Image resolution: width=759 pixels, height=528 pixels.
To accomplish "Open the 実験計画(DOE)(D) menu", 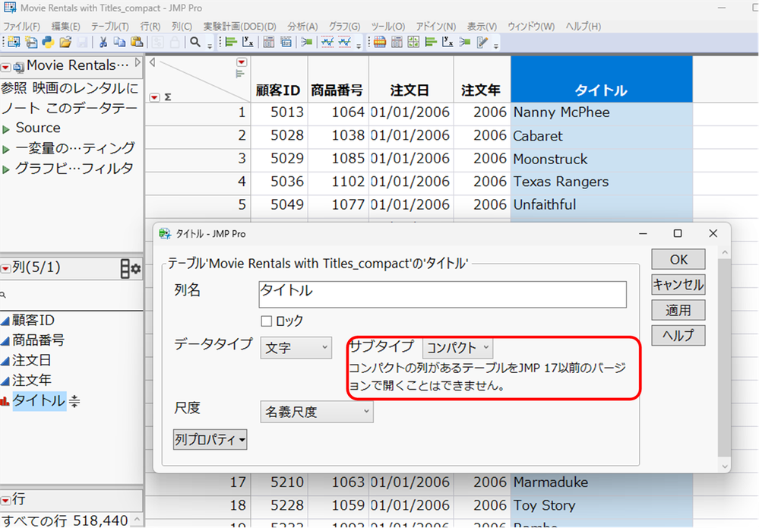I will (239, 26).
